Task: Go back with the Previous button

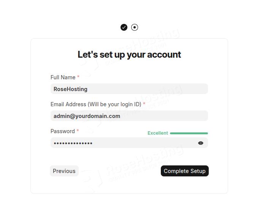Action: coord(64,171)
